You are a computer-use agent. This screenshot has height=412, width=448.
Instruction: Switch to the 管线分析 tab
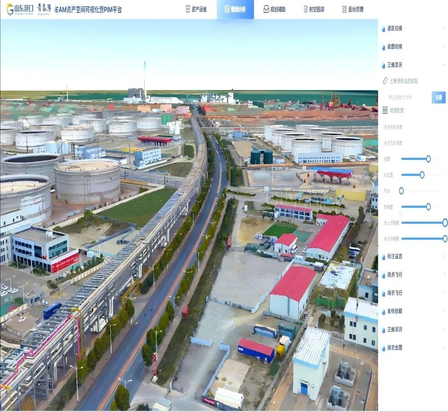235,9
